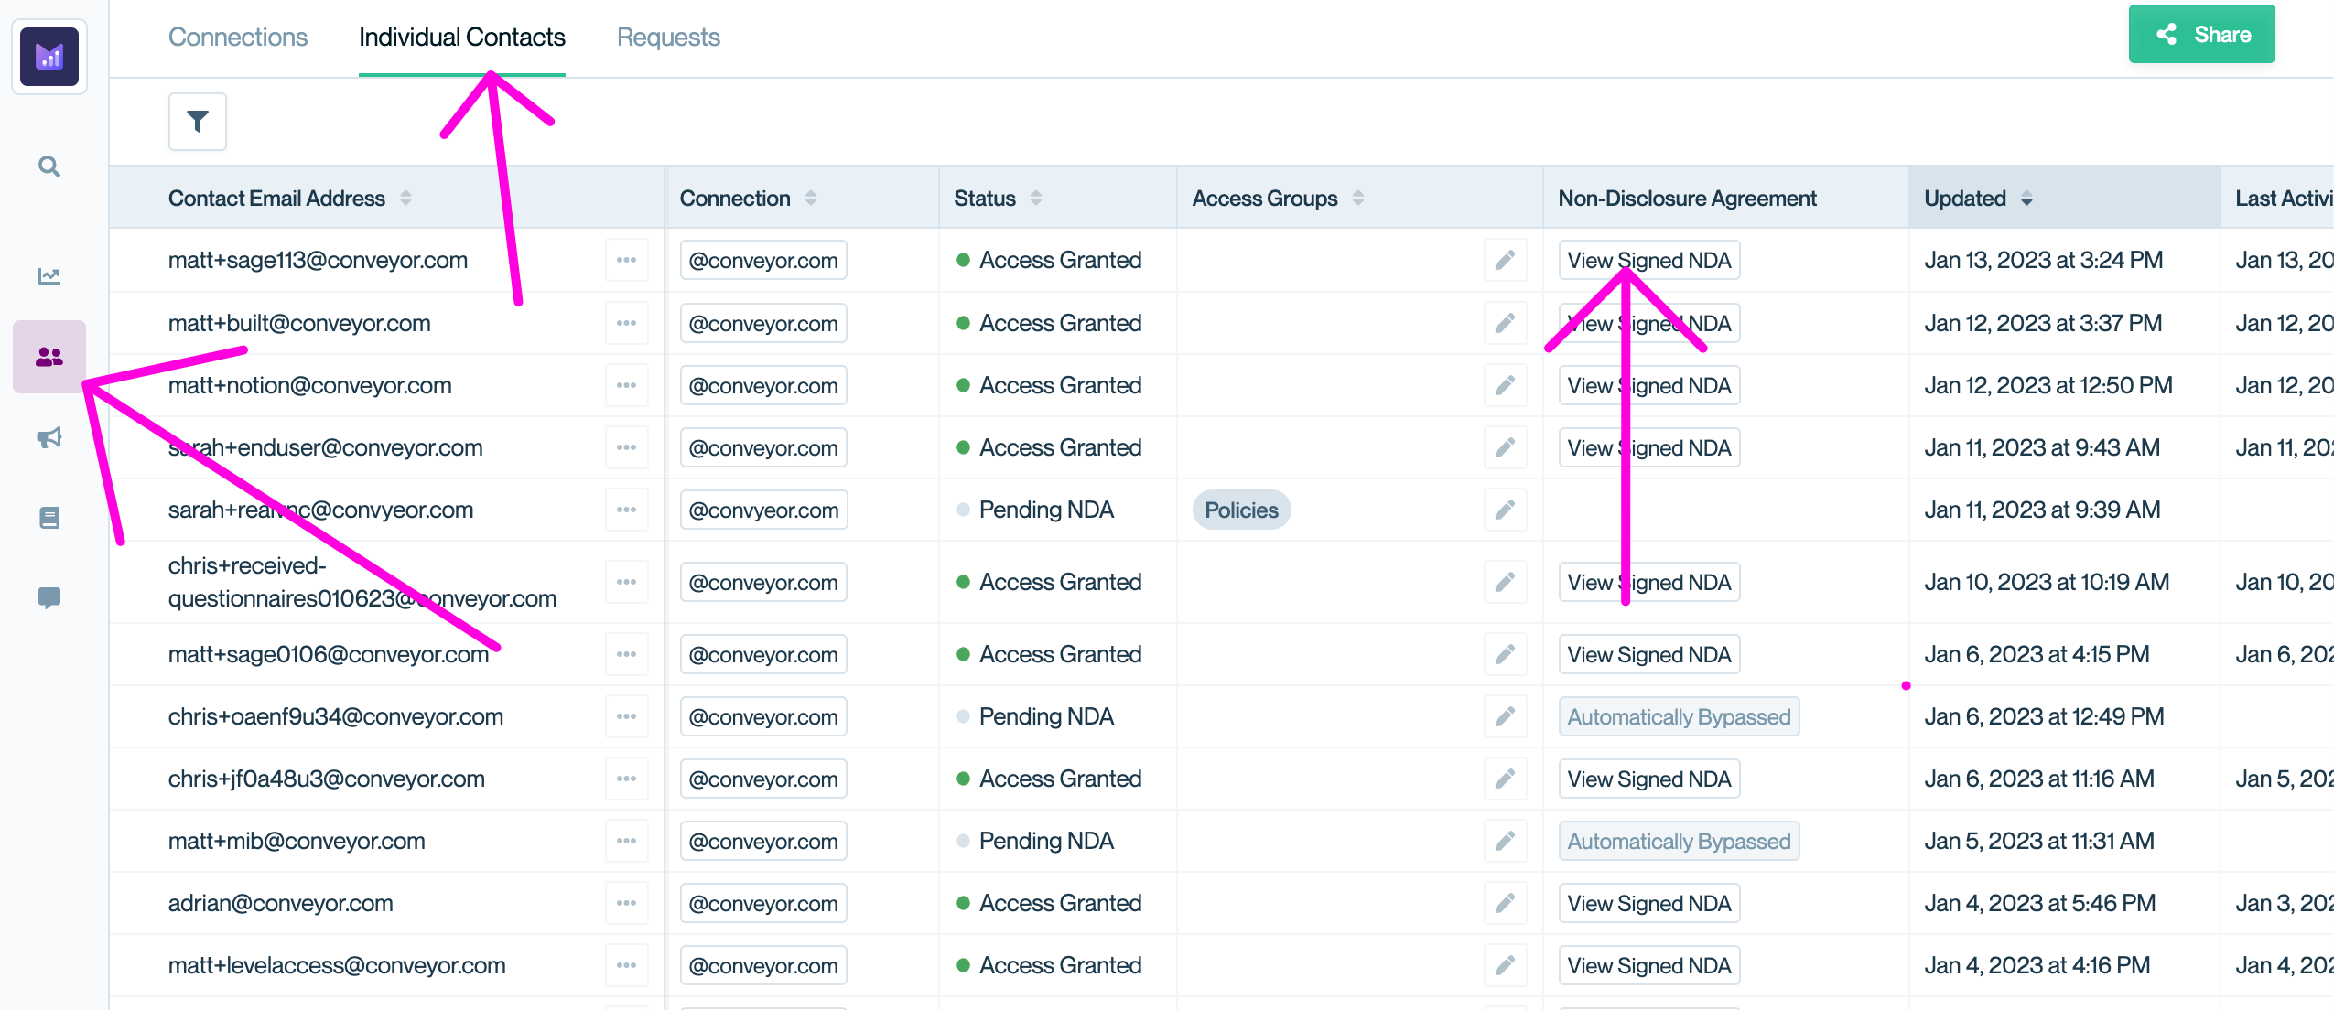Edit access groups for matt+sage113 row
2334x1010 pixels.
click(x=1505, y=261)
